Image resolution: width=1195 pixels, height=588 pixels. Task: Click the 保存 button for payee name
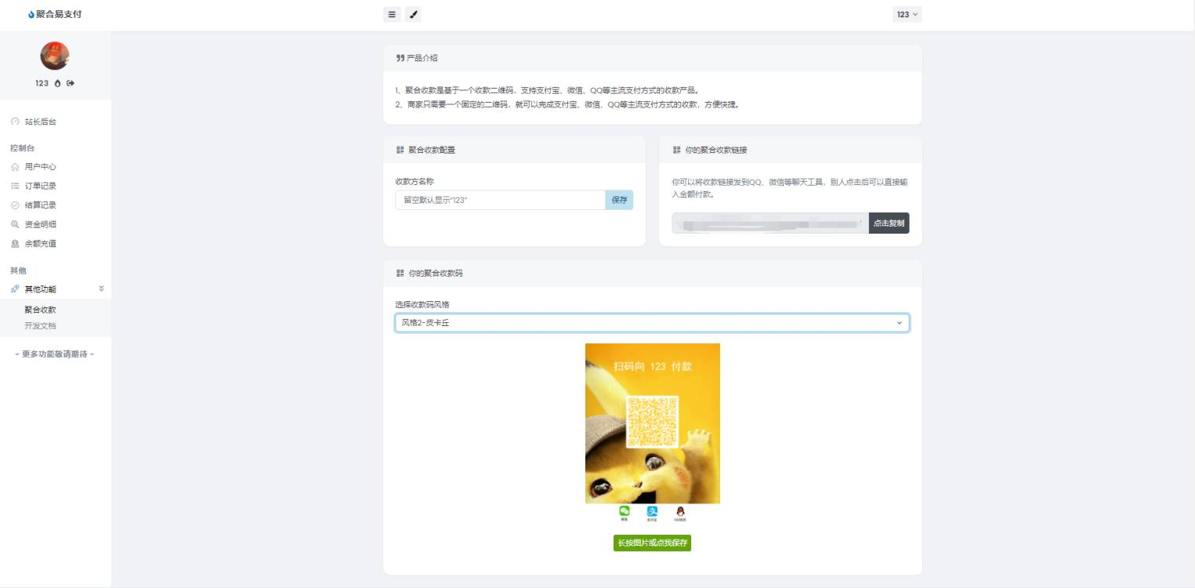619,200
